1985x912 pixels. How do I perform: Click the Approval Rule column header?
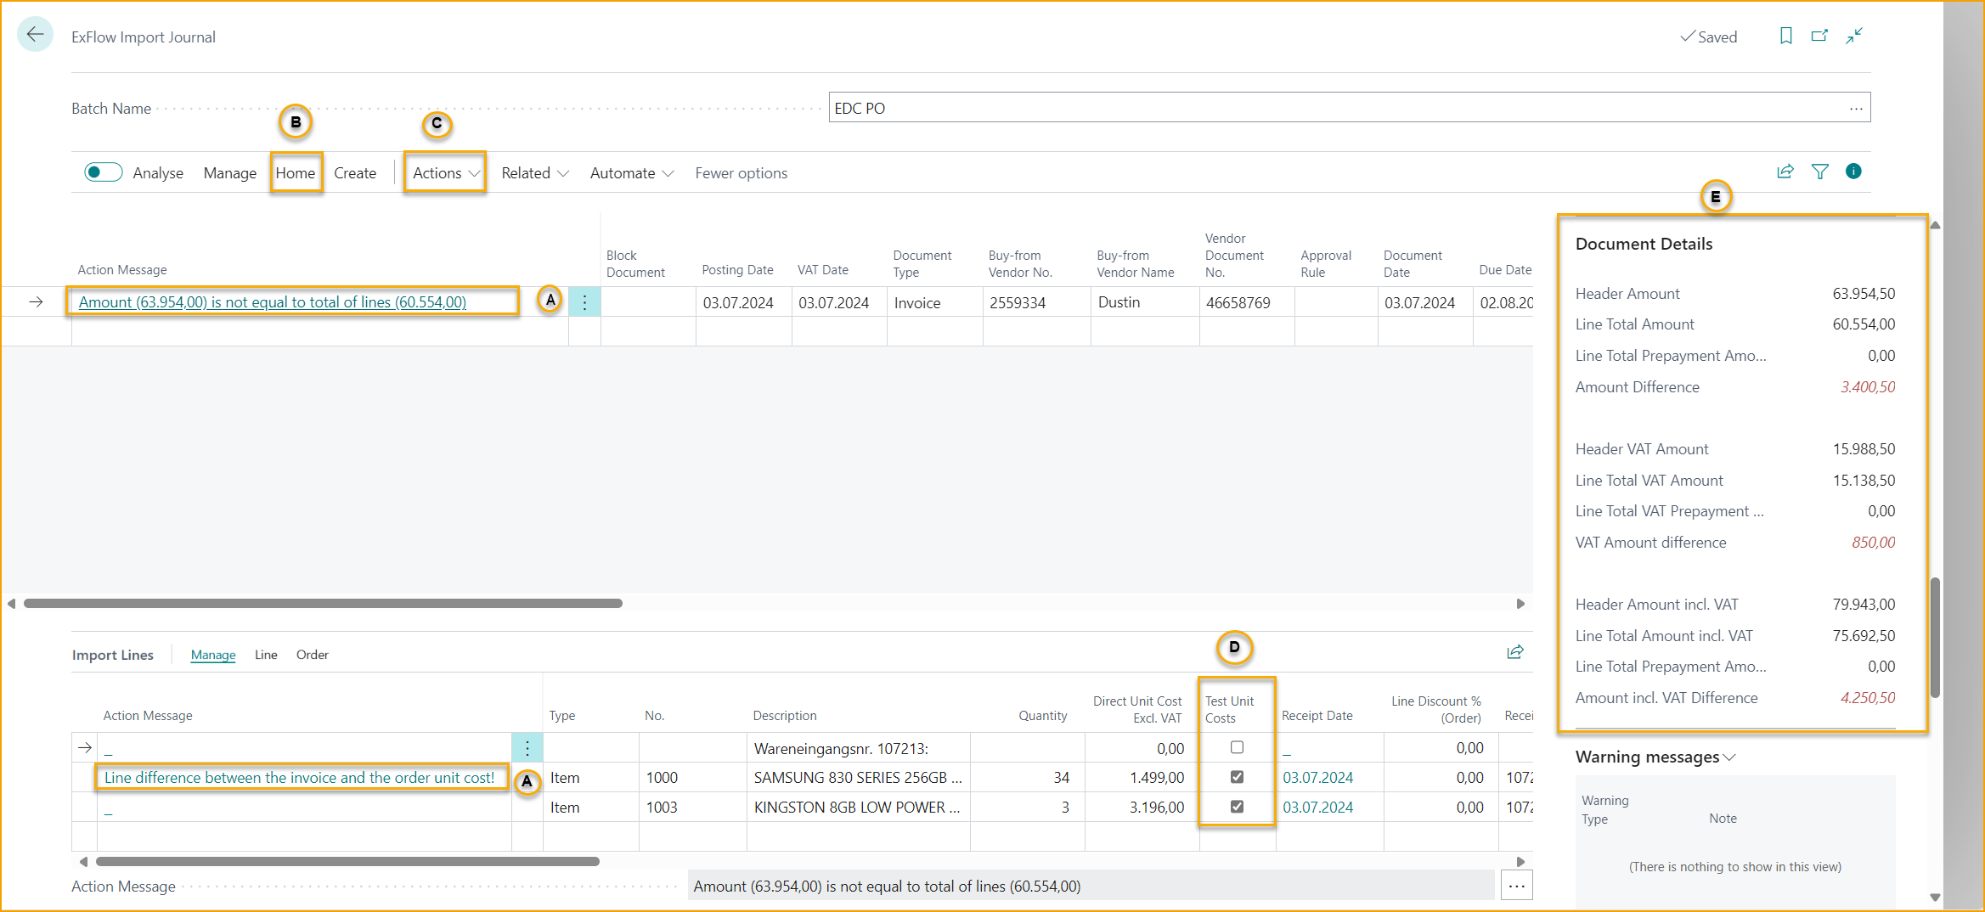pos(1326,263)
